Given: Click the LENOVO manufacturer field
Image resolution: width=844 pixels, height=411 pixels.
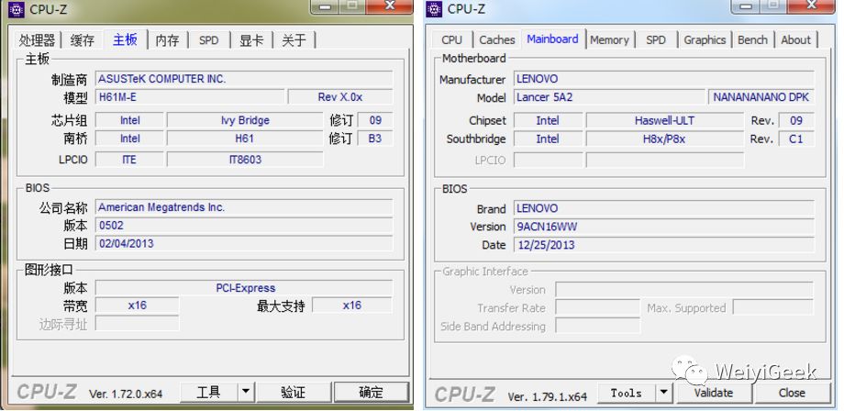Looking at the screenshot, I should pos(663,79).
